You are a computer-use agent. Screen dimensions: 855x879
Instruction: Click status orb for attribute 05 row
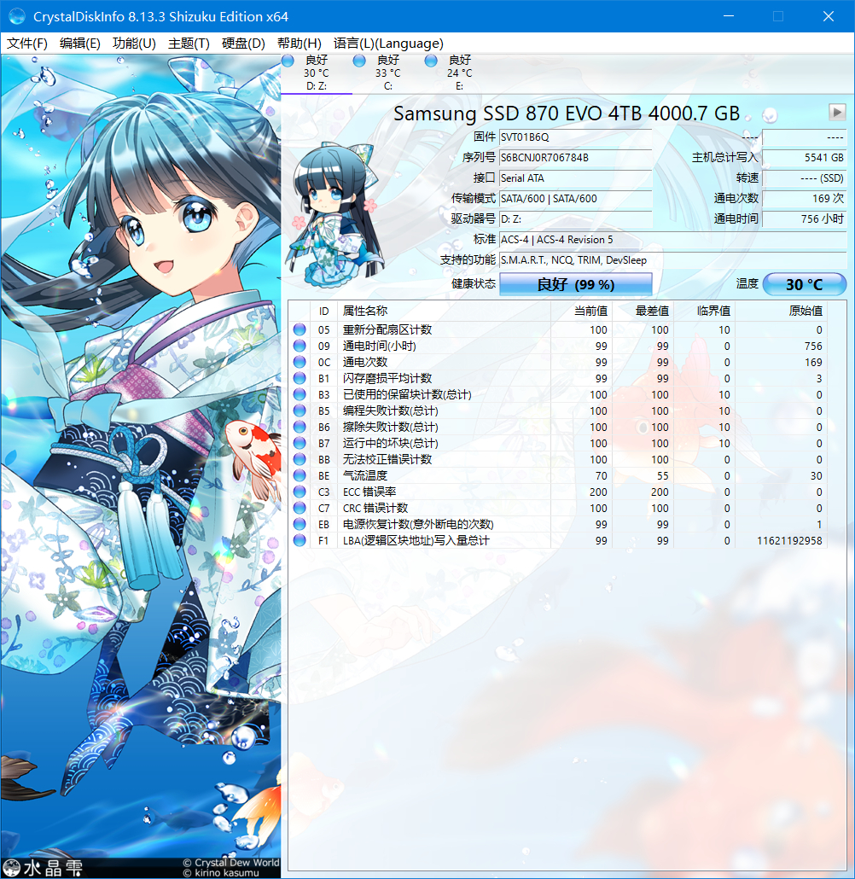300,329
